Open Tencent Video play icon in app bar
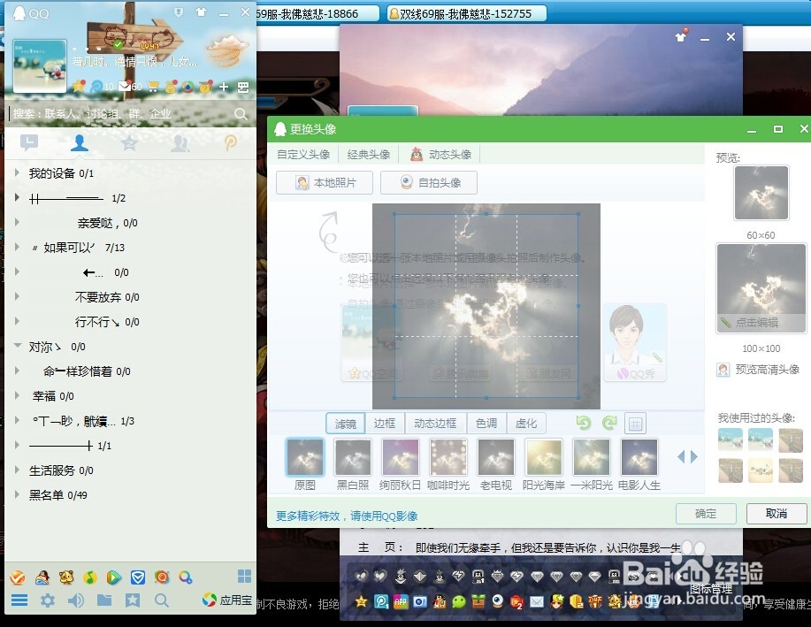811x627 pixels. 114,577
